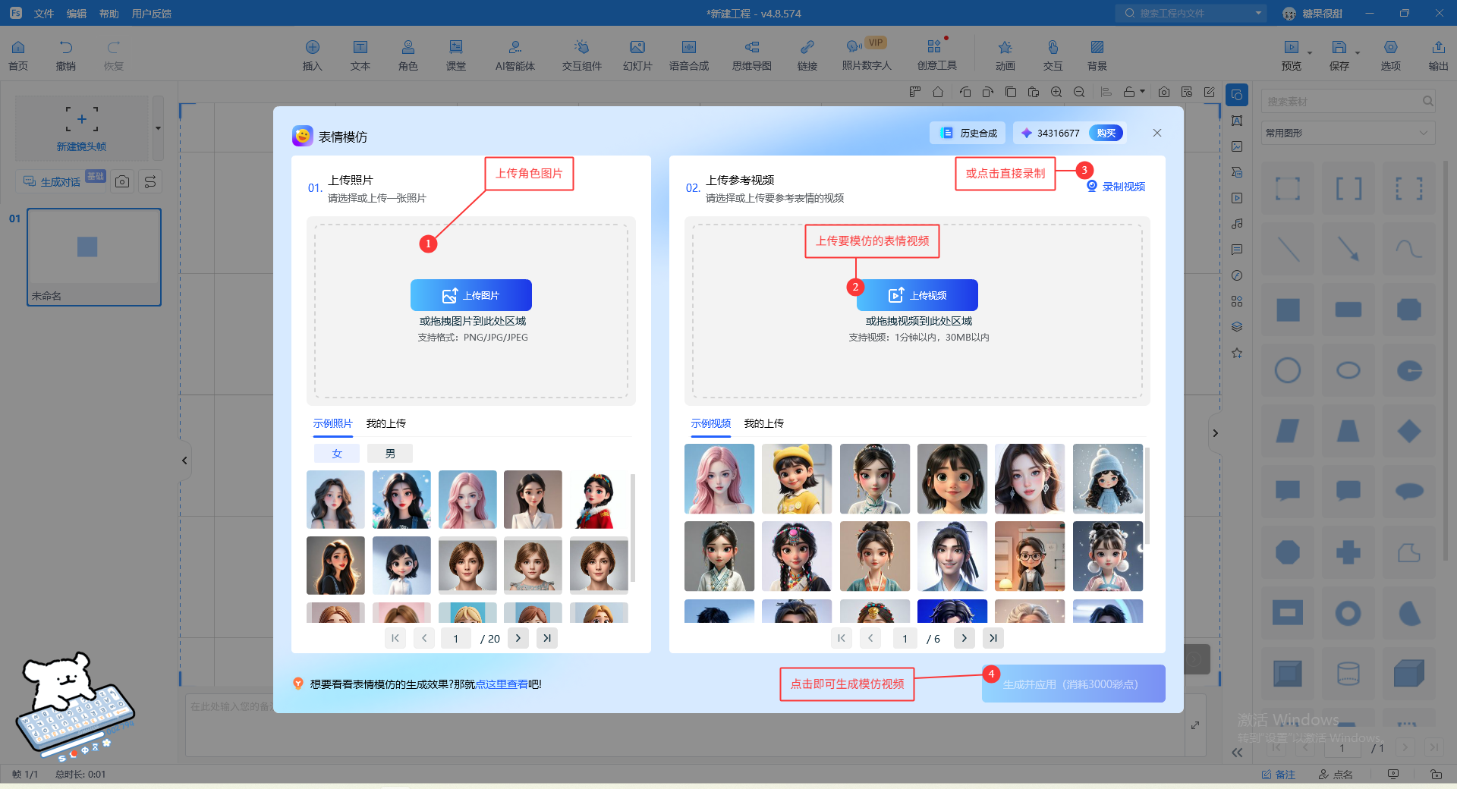Open the 编辑 menu
The width and height of the screenshot is (1457, 789).
(x=76, y=14)
